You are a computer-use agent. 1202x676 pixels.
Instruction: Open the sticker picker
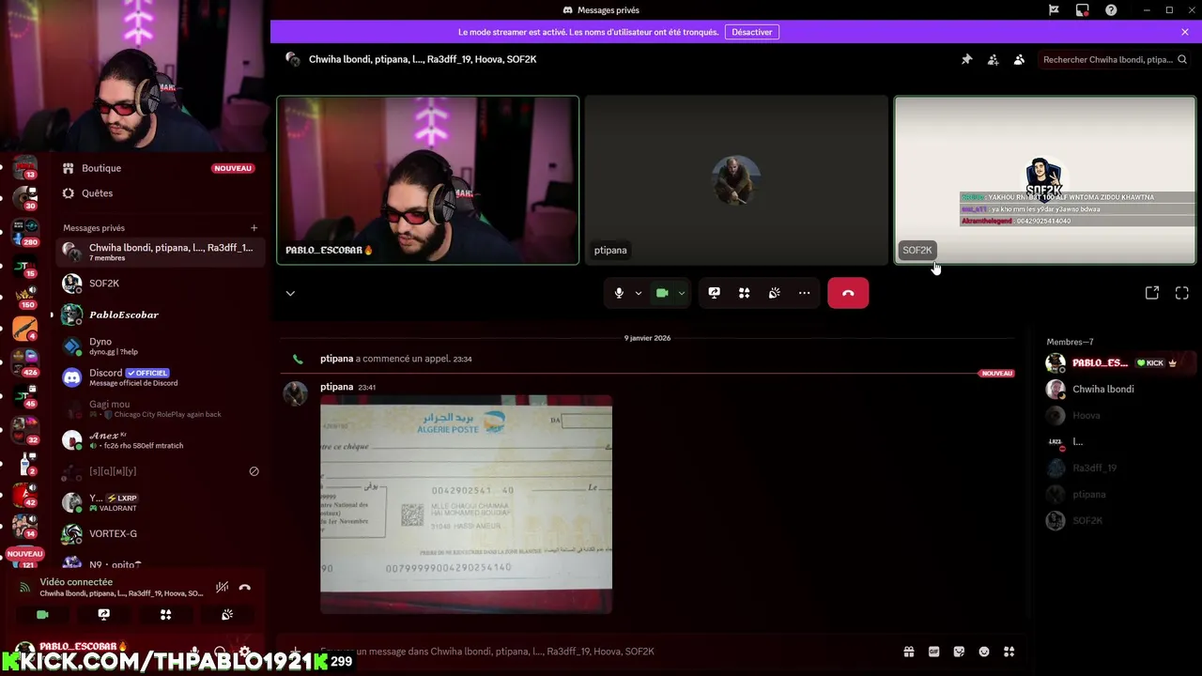pos(959,652)
